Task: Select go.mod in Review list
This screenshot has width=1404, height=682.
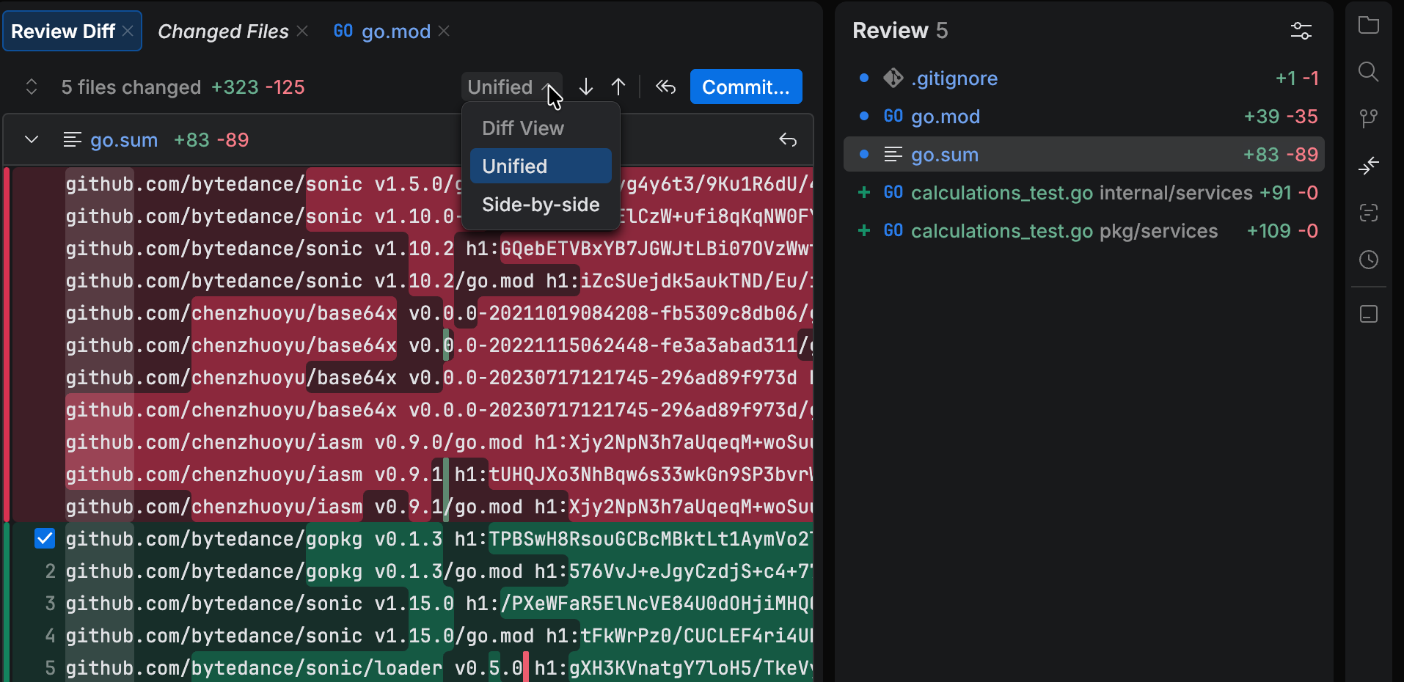Action: (x=1084, y=116)
